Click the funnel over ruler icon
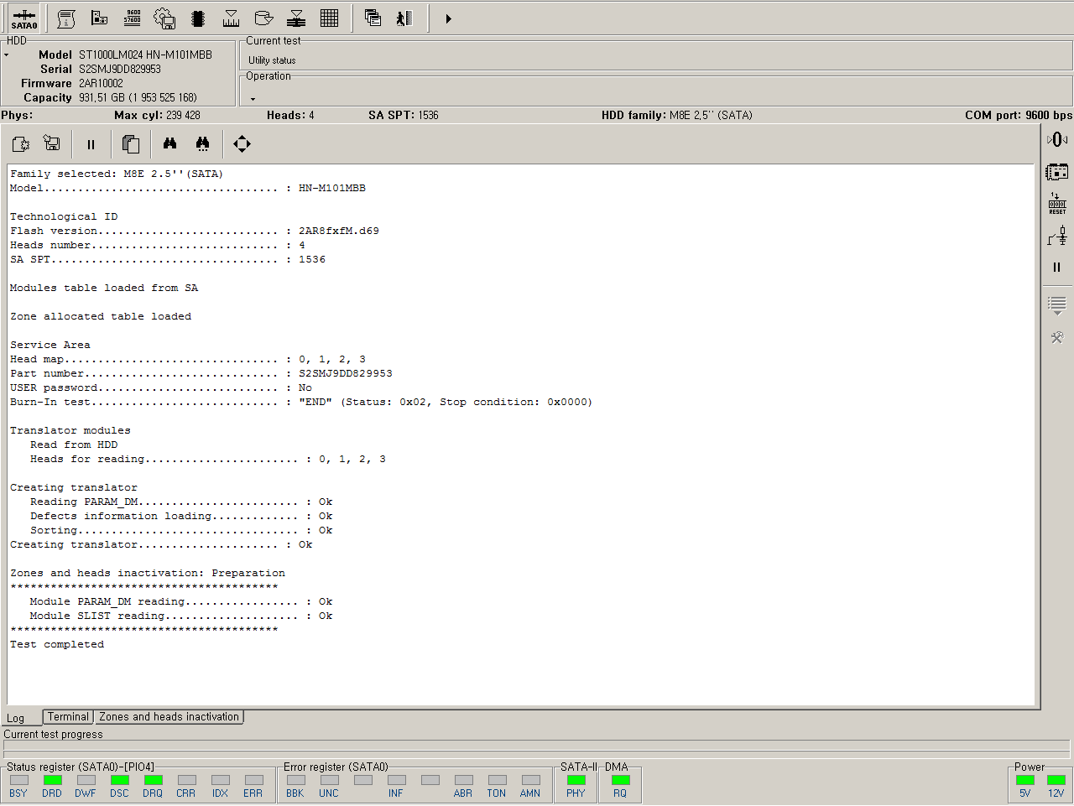Image resolution: width=1074 pixels, height=806 pixels. click(231, 18)
